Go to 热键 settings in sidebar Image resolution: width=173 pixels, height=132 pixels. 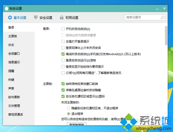19,80
